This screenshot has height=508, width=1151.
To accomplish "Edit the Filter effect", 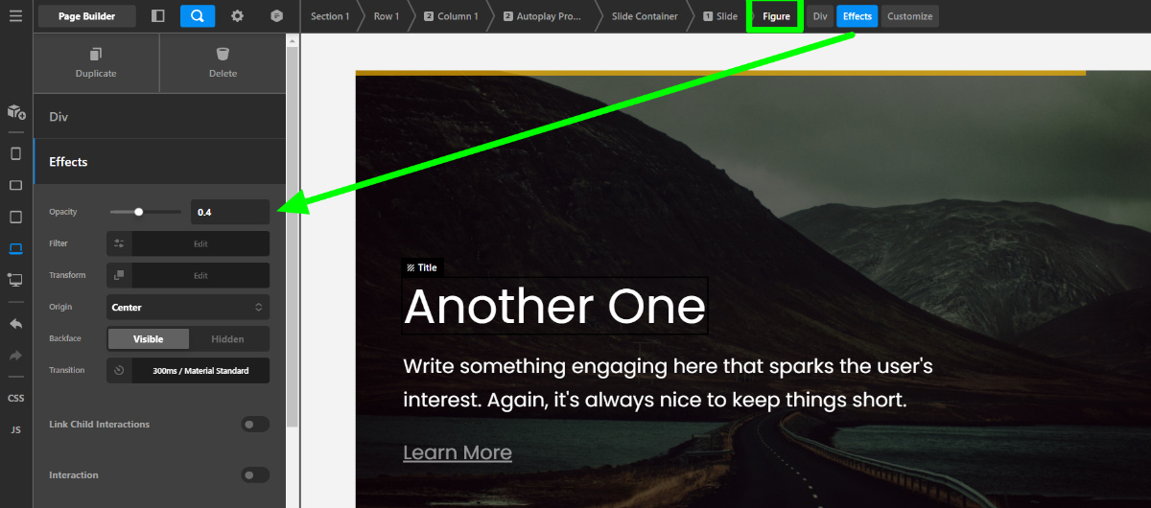I will [200, 243].
